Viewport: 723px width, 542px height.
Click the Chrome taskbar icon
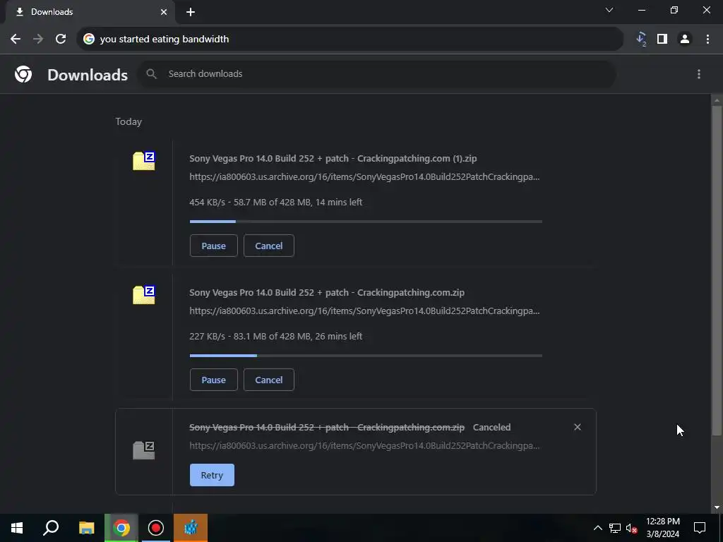(121, 528)
